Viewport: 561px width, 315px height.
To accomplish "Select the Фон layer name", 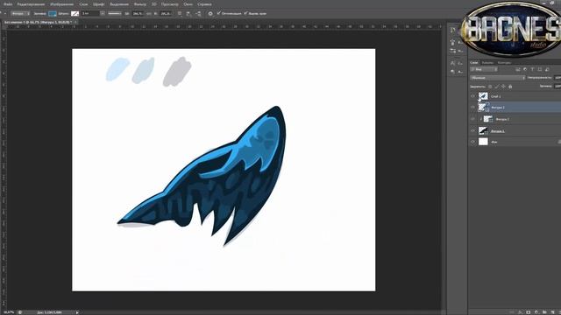I will point(494,142).
